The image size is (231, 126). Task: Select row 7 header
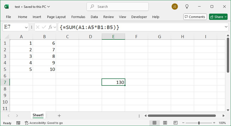tap(5, 82)
